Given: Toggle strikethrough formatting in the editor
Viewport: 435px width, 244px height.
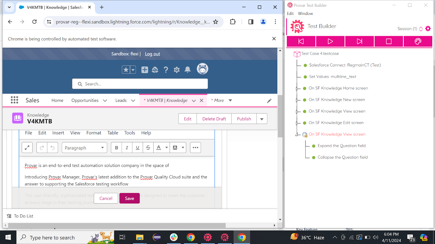Looking at the screenshot, I should (x=148, y=147).
